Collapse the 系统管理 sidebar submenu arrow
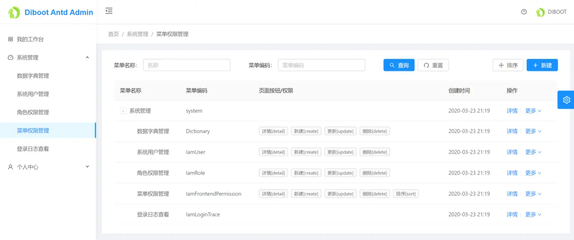This screenshot has width=574, height=240. pos(87,57)
